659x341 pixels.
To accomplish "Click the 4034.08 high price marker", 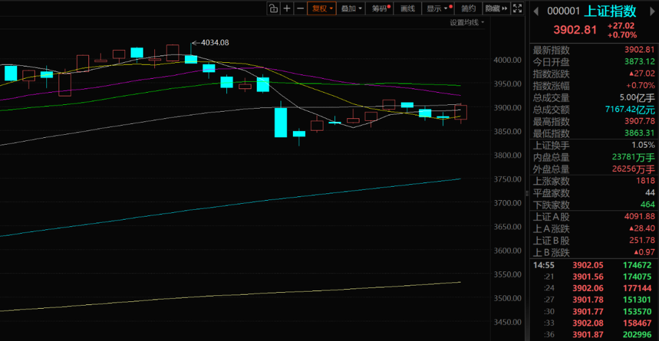I will pyautogui.click(x=210, y=42).
